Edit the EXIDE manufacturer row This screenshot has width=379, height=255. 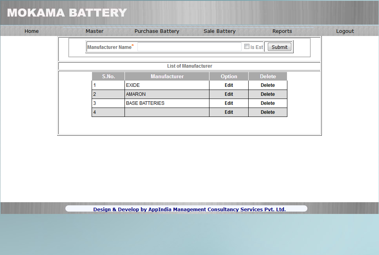[229, 85]
